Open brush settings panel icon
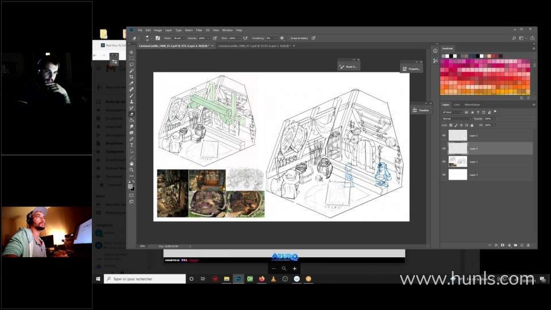Image resolution: width=551 pixels, height=310 pixels. click(x=158, y=38)
